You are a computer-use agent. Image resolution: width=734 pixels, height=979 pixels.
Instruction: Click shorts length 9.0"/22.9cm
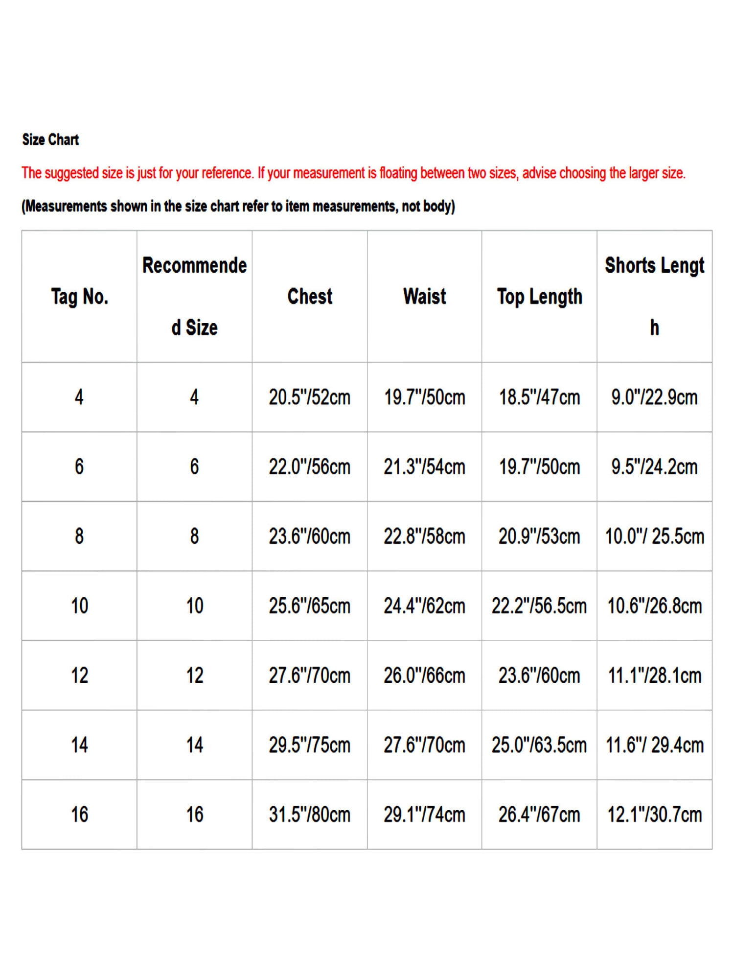[655, 397]
